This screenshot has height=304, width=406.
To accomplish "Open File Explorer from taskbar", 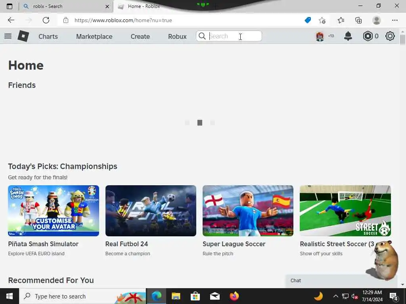I will (x=176, y=296).
